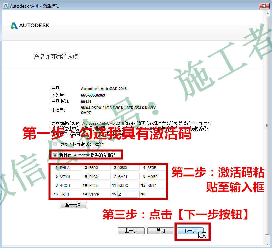272x248 pixels.
Task: Click the scrollbar up arrow
Action: pos(267,13)
